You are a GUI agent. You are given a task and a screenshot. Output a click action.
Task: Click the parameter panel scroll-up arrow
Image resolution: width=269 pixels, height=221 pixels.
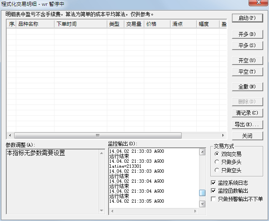101,153
